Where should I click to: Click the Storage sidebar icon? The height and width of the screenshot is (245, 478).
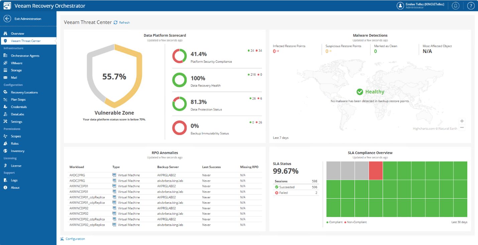tap(5, 70)
